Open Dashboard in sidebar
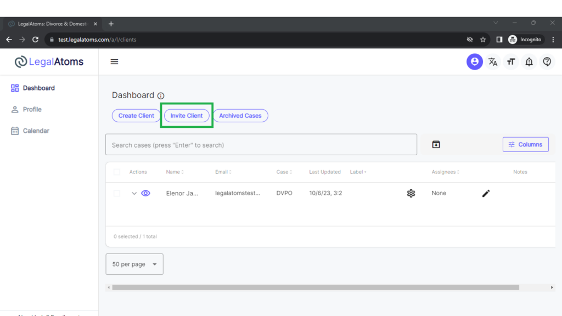 [33, 88]
